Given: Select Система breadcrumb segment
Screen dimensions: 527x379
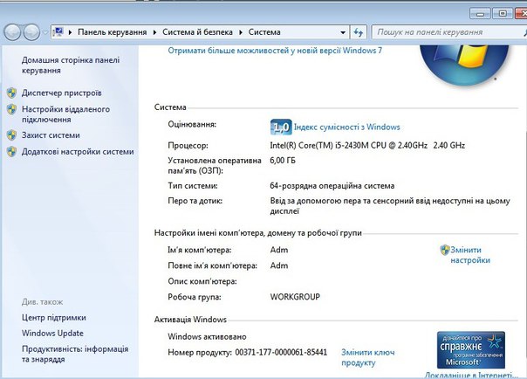Looking at the screenshot, I should (264, 32).
